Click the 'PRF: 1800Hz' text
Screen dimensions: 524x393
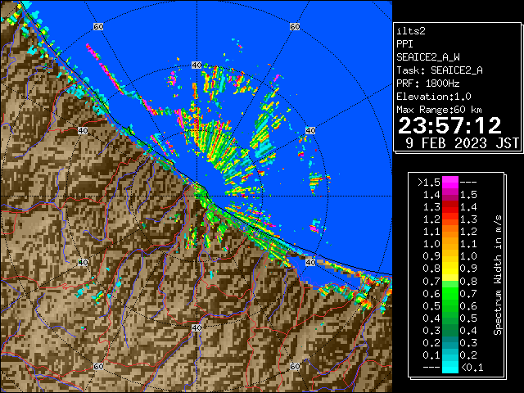click(428, 84)
